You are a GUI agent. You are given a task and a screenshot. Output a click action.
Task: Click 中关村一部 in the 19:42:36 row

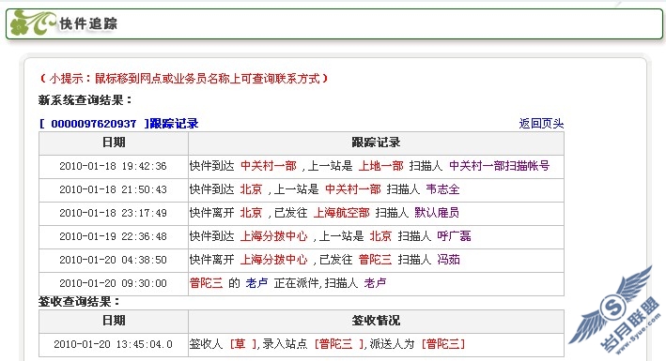click(269, 166)
